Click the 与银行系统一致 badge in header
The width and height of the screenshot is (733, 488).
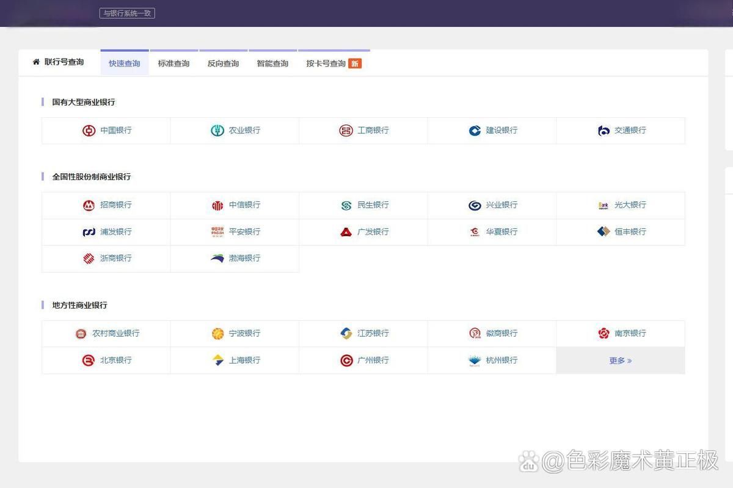tap(127, 13)
